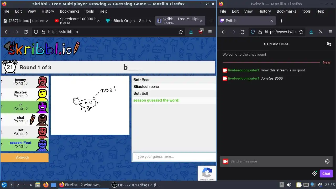Switch to workspace 2 in taskbar
Screen dimensions: 336x189
(18, 185)
